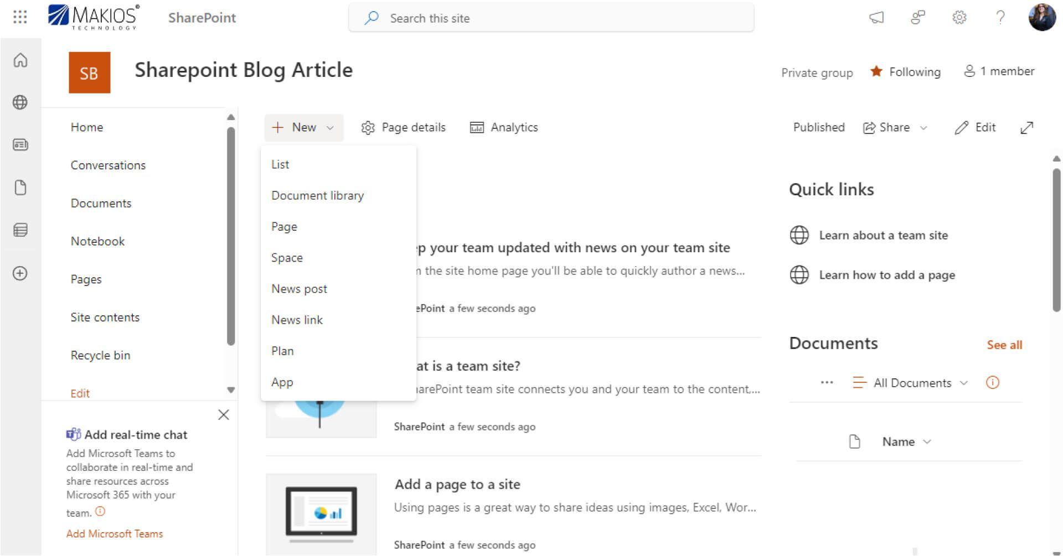The height and width of the screenshot is (556, 1063).
Task: Open the Help question mark icon
Action: pos(1000,18)
